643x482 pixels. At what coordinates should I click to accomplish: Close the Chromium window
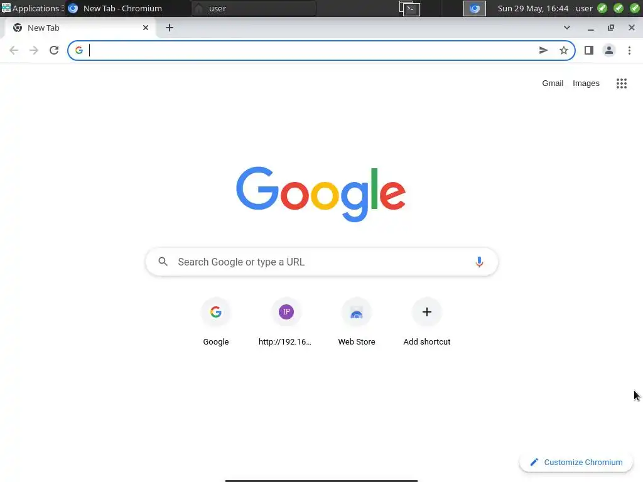(632, 28)
